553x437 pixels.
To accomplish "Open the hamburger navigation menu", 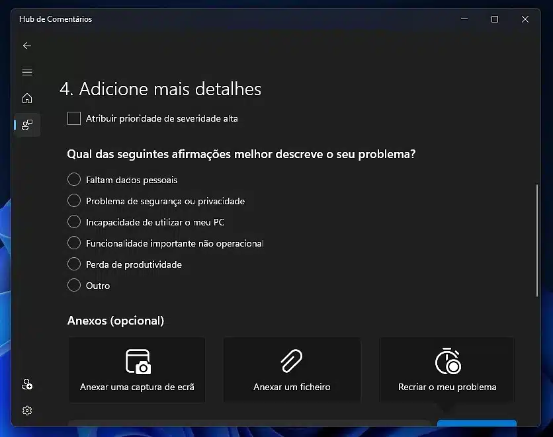I will click(27, 72).
